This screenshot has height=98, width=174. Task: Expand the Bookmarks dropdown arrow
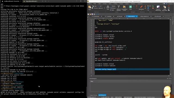pyautogui.click(x=141, y=10)
